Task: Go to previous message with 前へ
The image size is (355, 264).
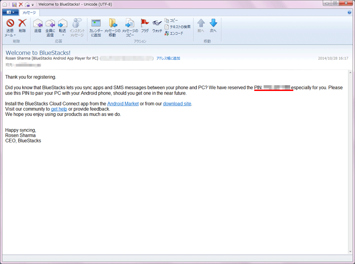Action: pos(201,26)
